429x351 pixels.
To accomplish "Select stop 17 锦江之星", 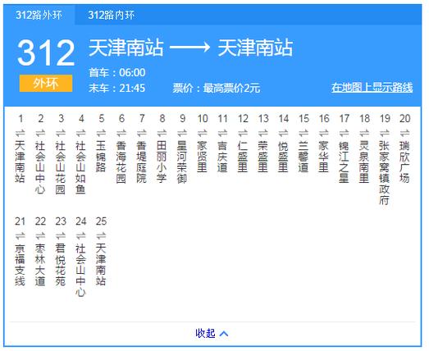I will click(x=345, y=162).
